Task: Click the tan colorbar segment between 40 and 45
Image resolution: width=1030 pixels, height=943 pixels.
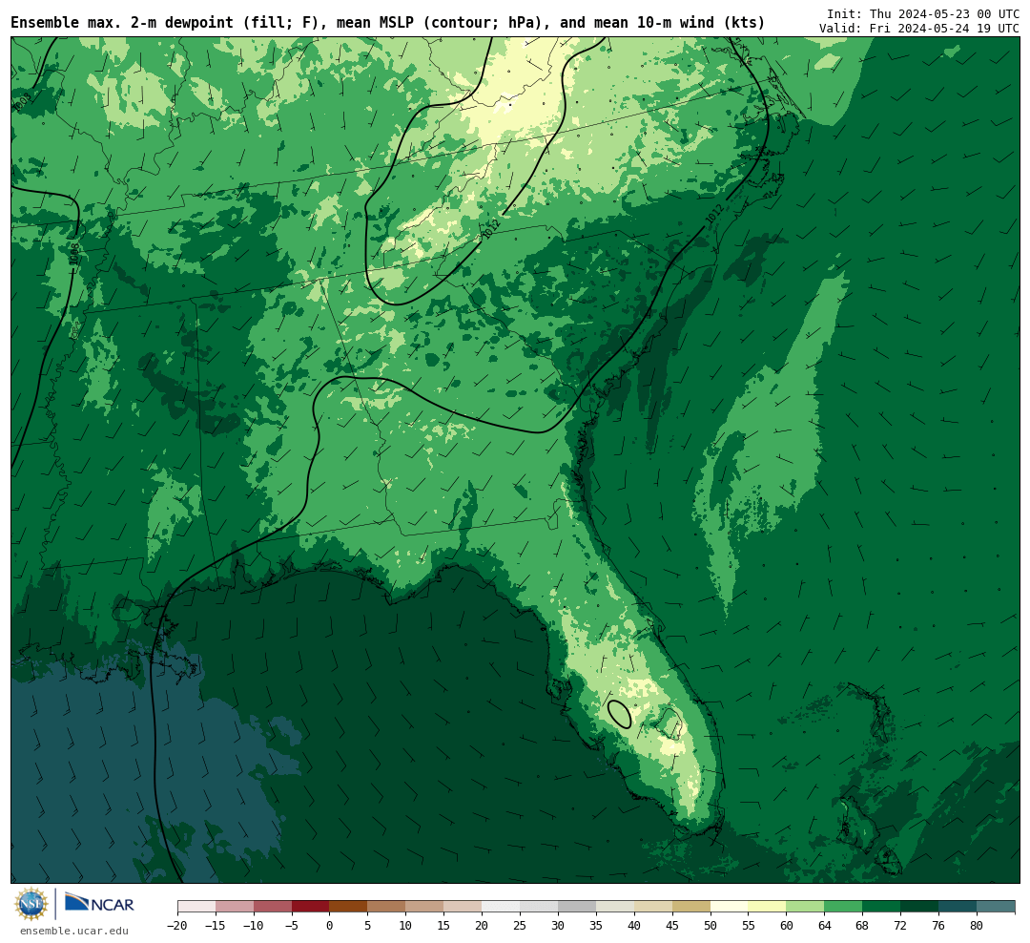Action: tap(653, 907)
